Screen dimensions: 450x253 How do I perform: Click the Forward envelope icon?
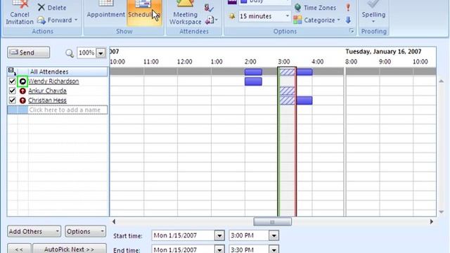[41, 20]
